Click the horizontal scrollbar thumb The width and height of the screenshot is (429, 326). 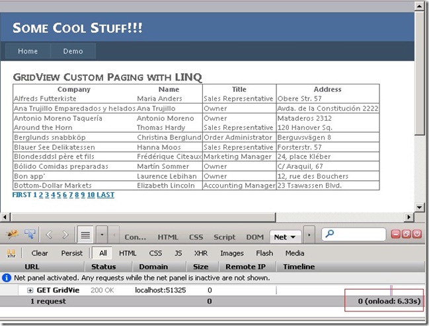(x=143, y=217)
